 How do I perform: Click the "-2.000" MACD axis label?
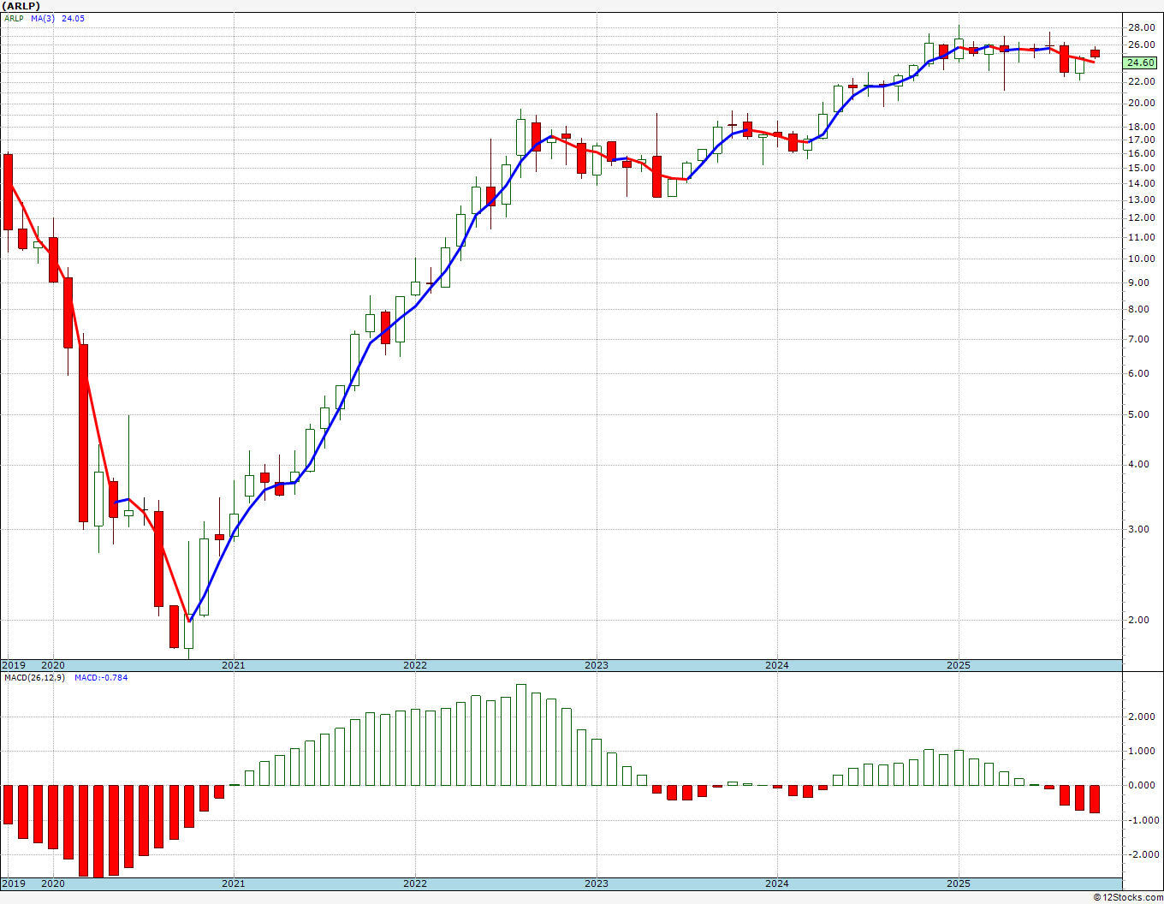[x=1142, y=854]
